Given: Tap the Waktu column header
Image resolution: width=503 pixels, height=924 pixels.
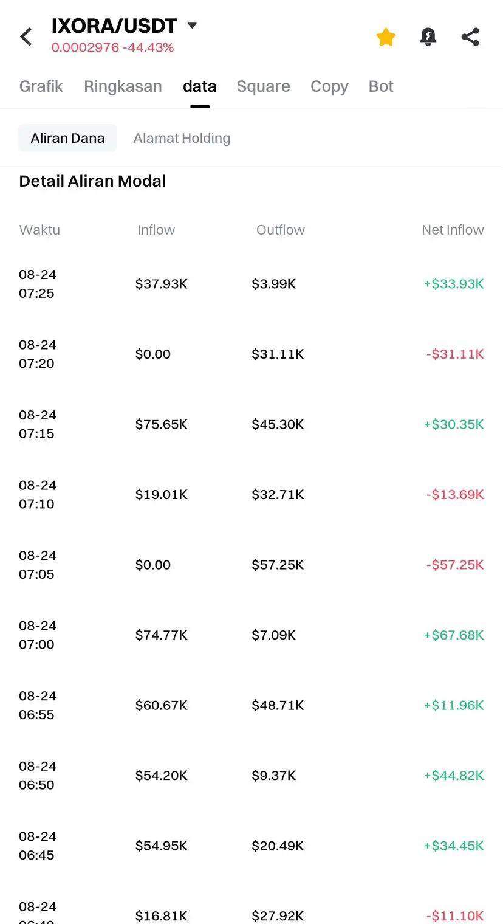Looking at the screenshot, I should coord(39,230).
